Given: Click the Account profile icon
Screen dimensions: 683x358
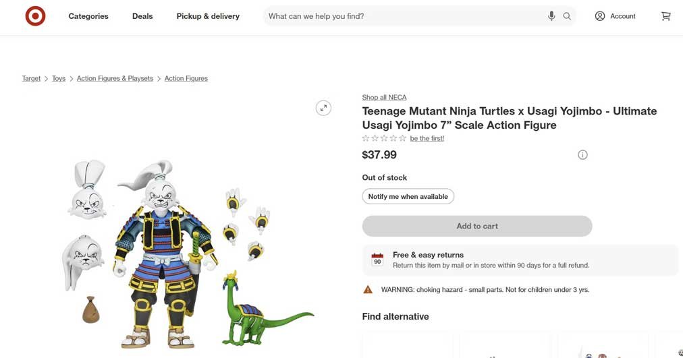Looking at the screenshot, I should pos(600,16).
